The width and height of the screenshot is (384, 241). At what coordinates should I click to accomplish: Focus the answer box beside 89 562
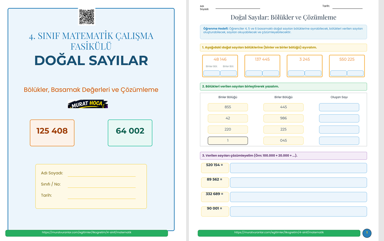(x=298, y=182)
